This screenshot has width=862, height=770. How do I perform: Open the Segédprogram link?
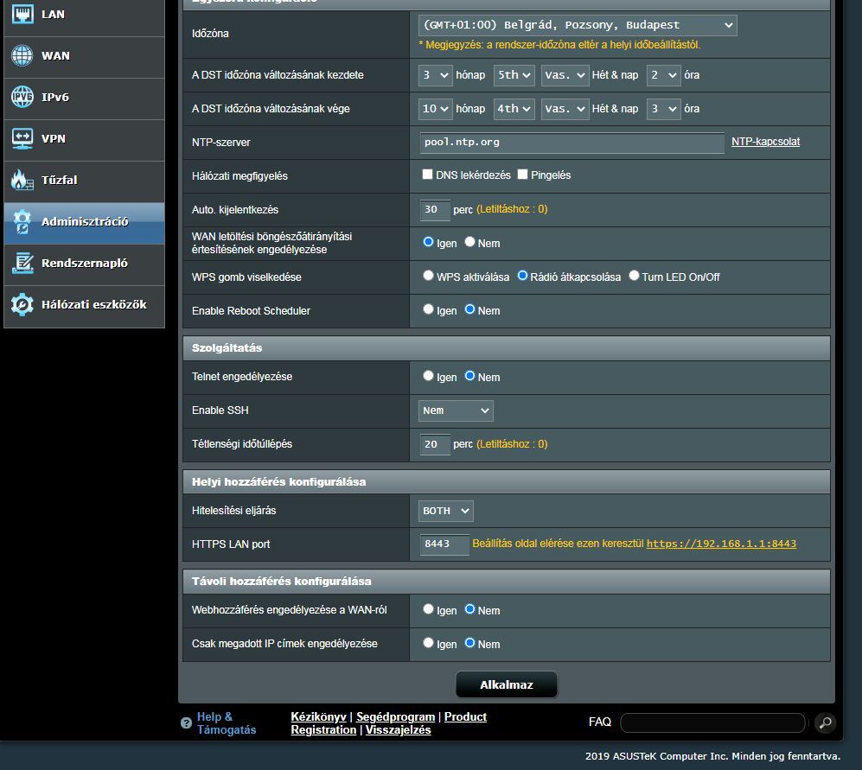pyautogui.click(x=395, y=716)
